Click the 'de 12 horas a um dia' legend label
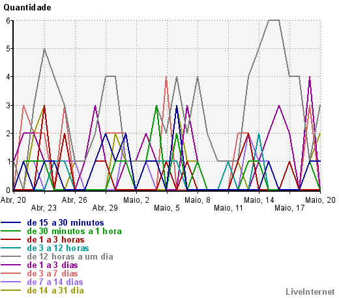339x298 pixels. pos(70,257)
